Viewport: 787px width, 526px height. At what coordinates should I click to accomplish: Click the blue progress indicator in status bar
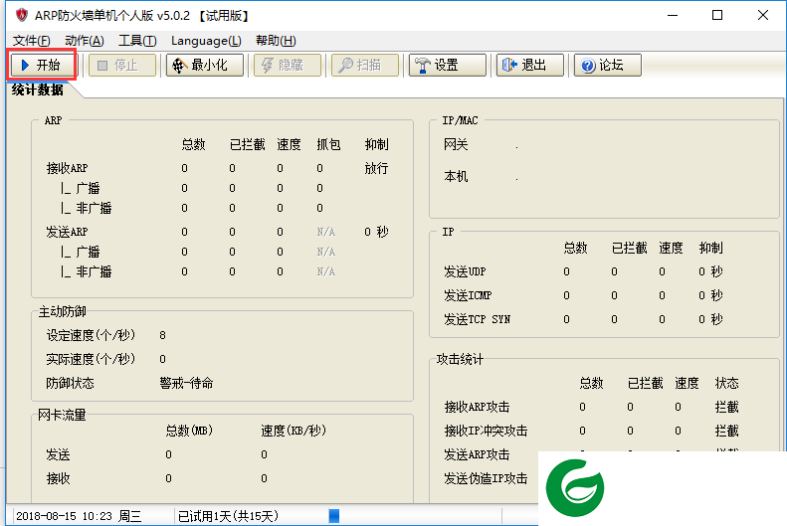333,515
